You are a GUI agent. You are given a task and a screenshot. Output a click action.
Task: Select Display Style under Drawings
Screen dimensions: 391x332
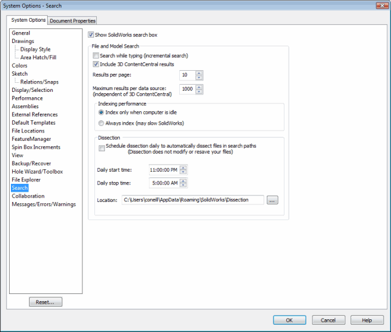click(36, 50)
